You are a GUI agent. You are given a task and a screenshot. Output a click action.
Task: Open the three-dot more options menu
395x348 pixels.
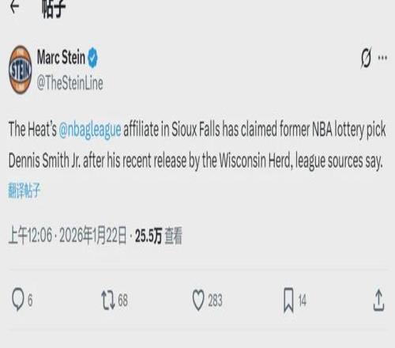pyautogui.click(x=382, y=58)
